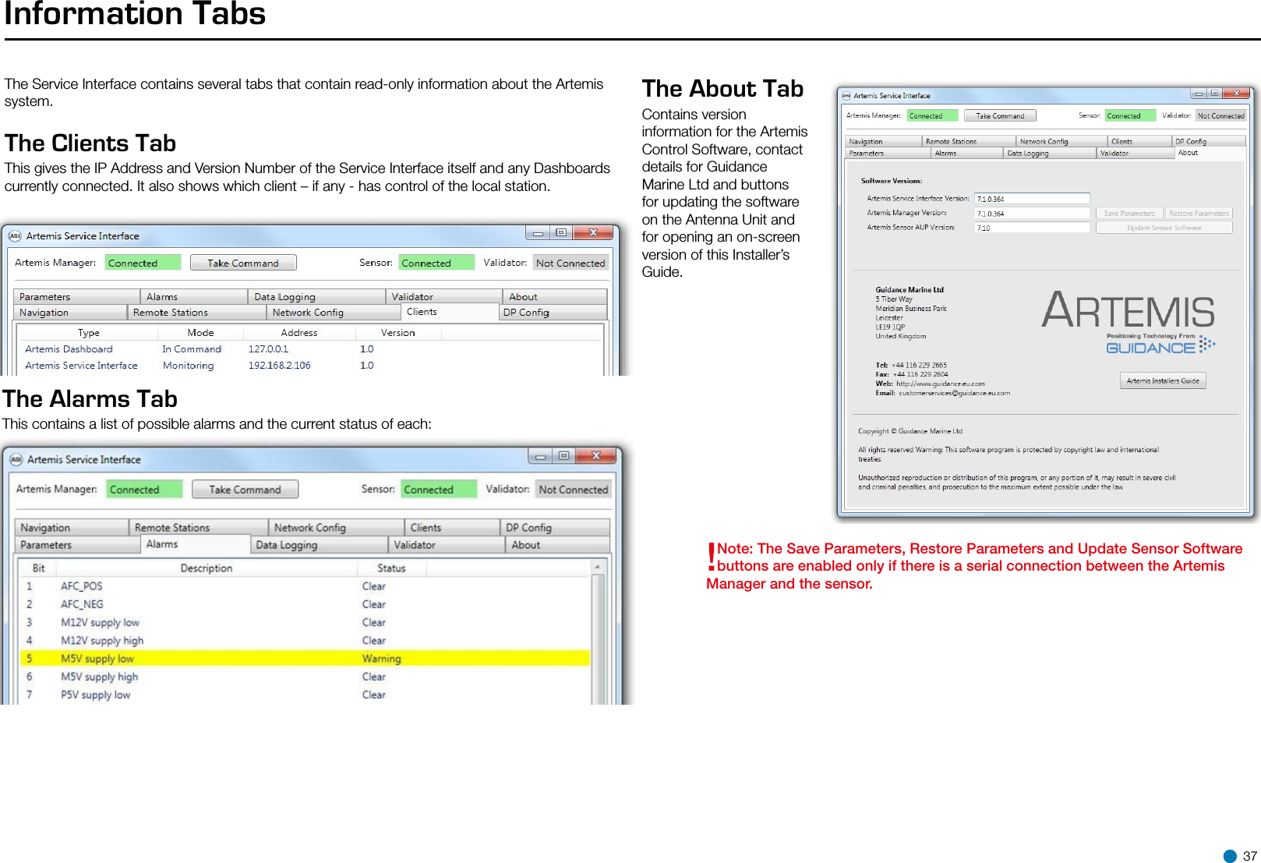This screenshot has height=863, width=1261.
Task: Click Take Command in the About window
Action: point(1000,115)
